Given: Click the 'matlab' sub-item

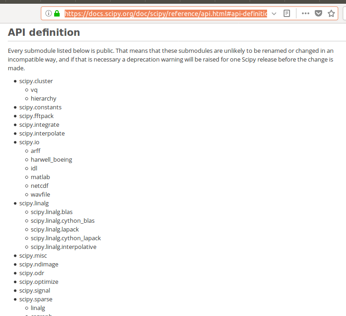Looking at the screenshot, I should 40,177.
